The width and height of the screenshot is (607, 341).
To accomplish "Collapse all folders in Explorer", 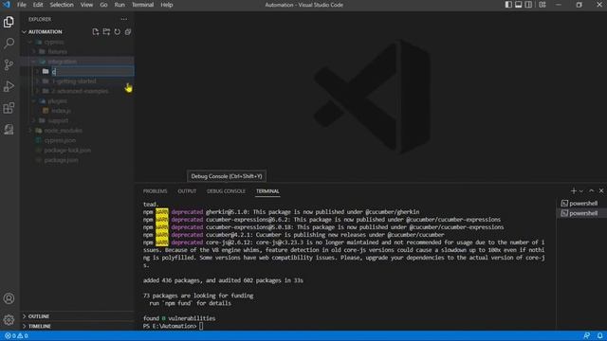I will click(128, 31).
